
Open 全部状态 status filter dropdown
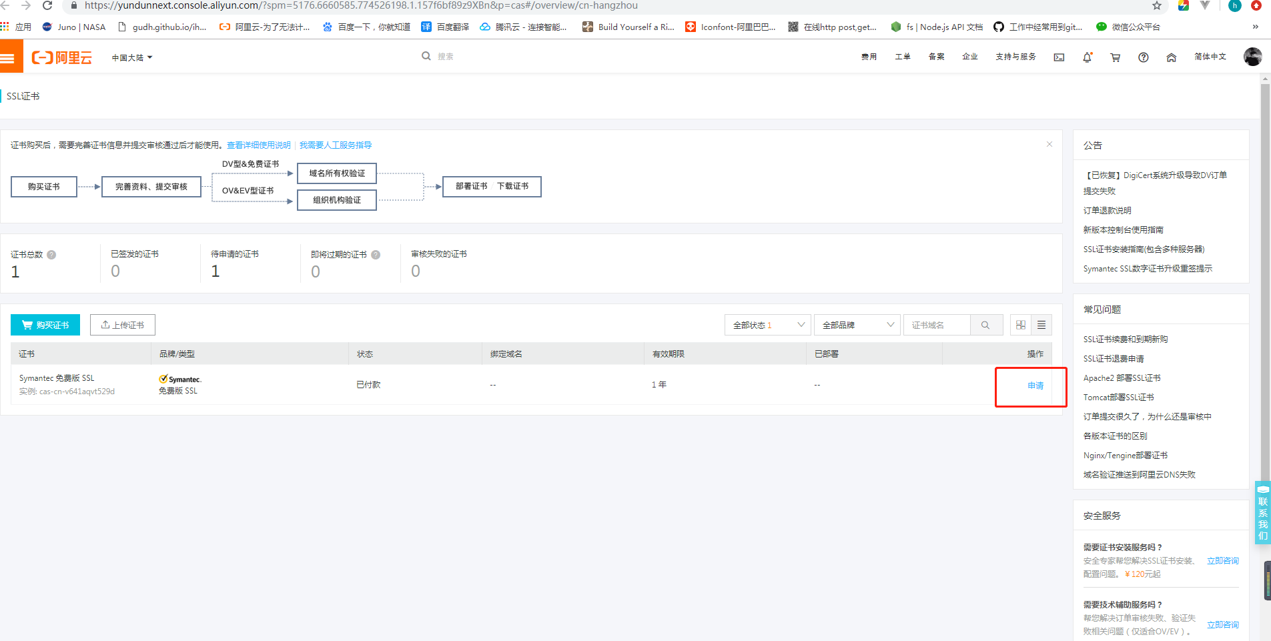(768, 325)
